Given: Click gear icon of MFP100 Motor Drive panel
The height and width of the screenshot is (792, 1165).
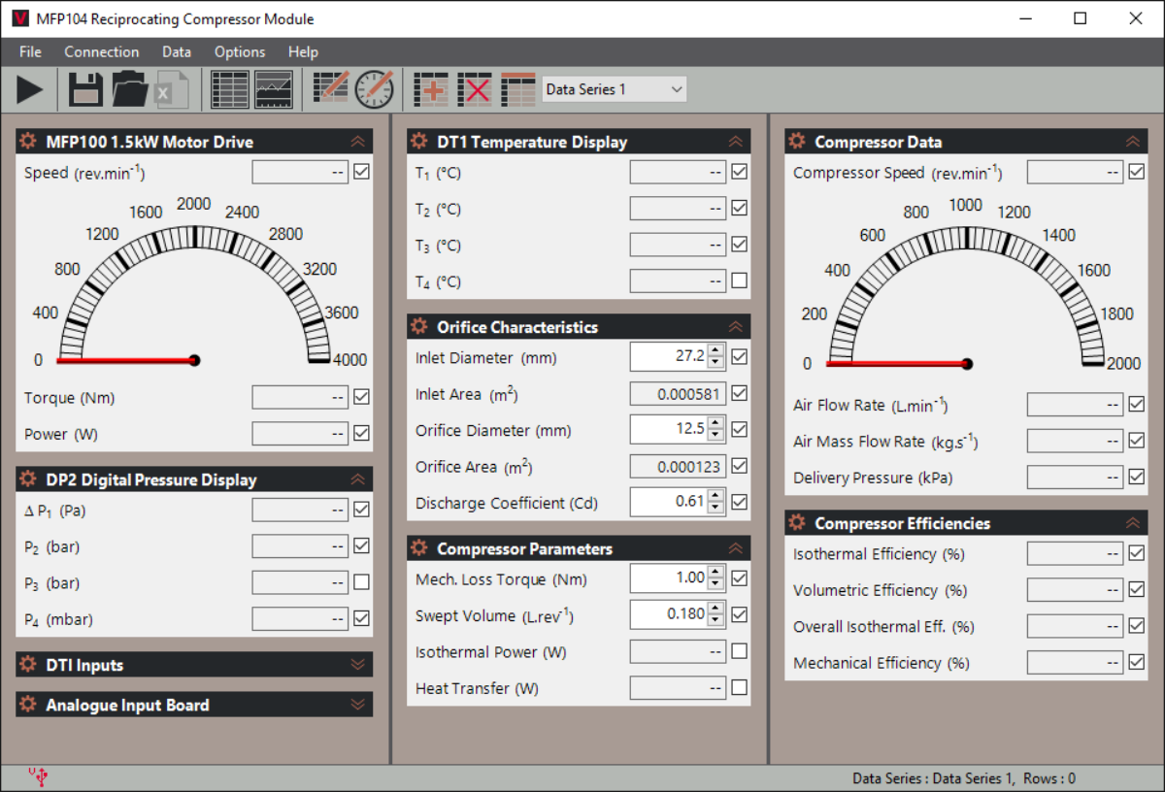Looking at the screenshot, I should 28,141.
